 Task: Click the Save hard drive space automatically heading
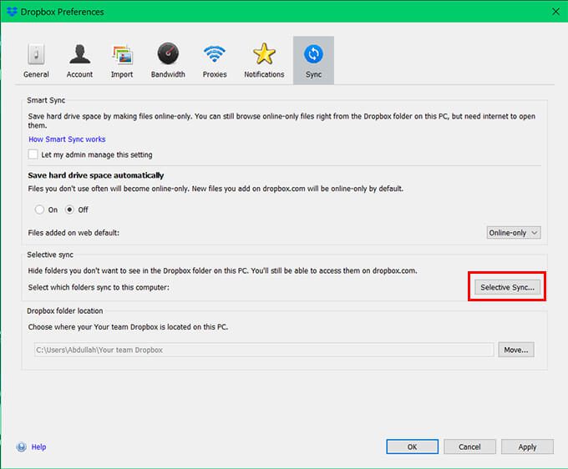(x=96, y=175)
